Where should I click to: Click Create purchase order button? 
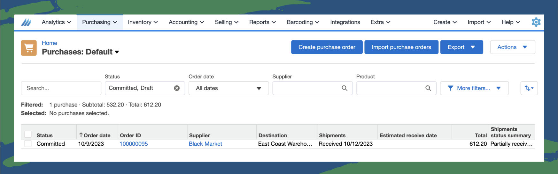click(327, 47)
